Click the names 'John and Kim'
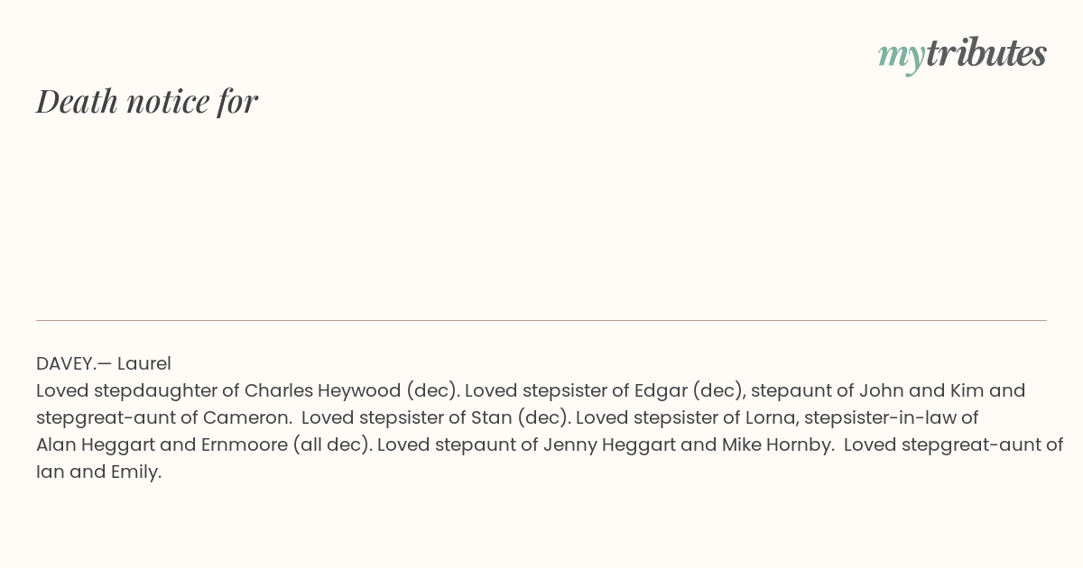The height and width of the screenshot is (568, 1083). click(921, 390)
